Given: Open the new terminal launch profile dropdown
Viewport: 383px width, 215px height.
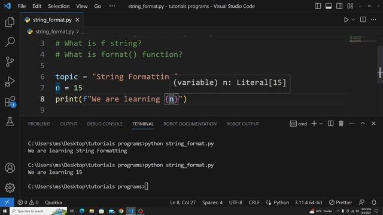Looking at the screenshot, I should pos(321,124).
